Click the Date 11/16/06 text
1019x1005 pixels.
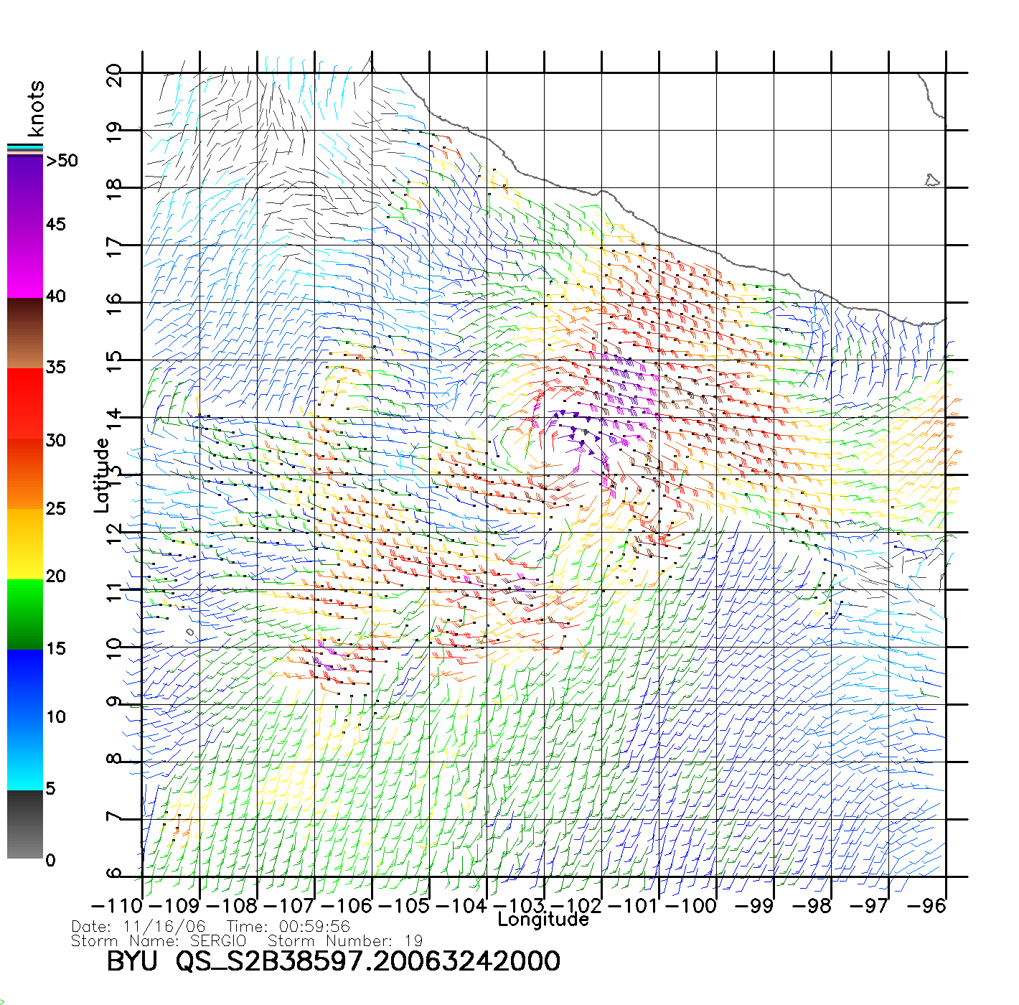point(138,927)
